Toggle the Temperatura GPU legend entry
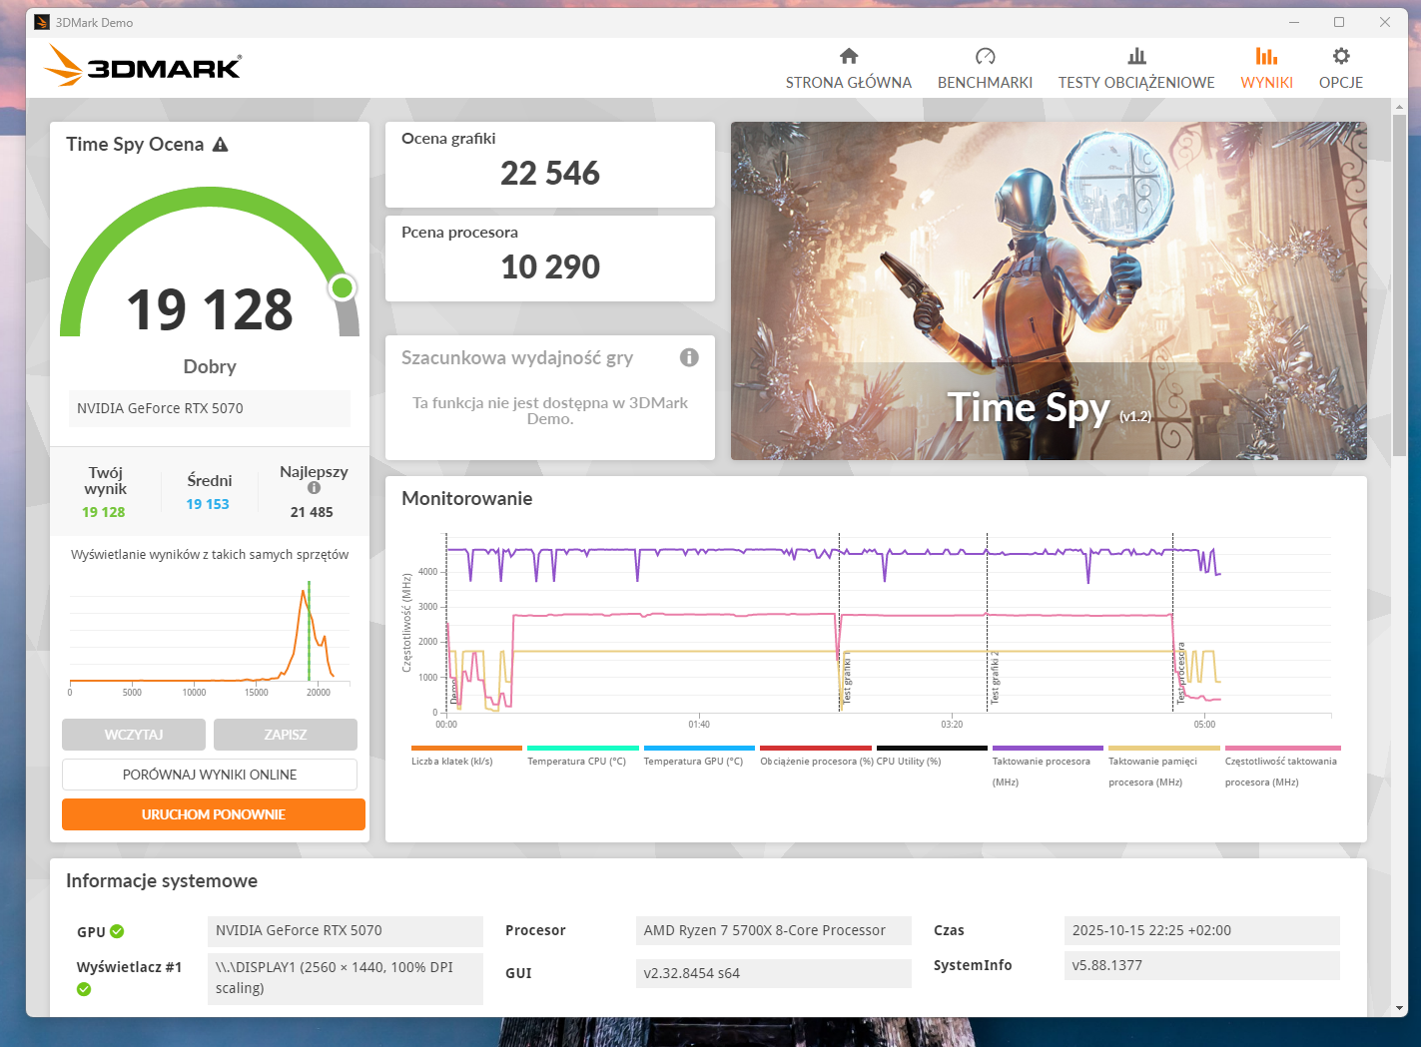Viewport: 1421px width, 1047px height. click(x=699, y=756)
